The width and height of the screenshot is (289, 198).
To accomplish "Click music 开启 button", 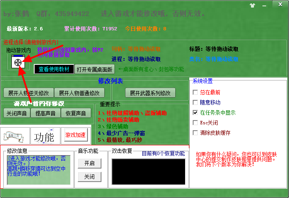I will (90, 163).
